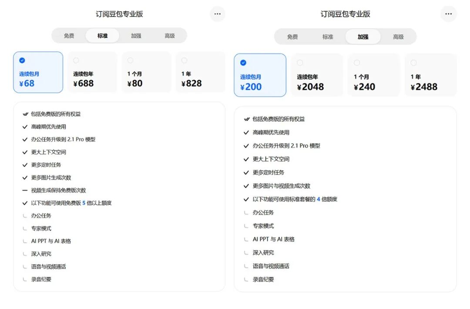Select the ¥80 1个月 radio button
470x309 pixels.
pos(130,60)
